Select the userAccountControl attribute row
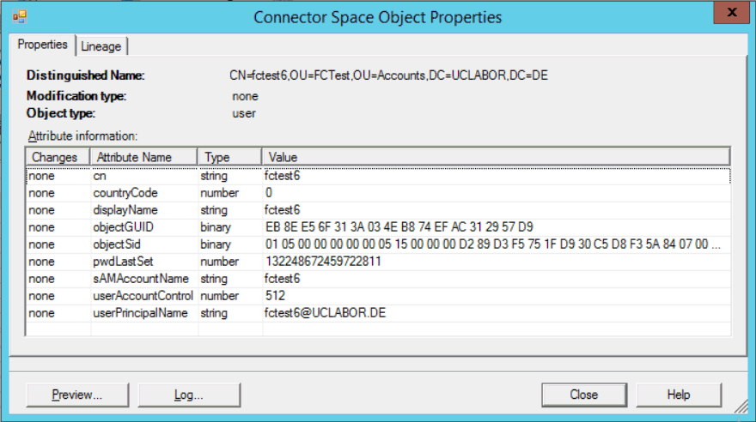756x422 pixels. point(379,296)
